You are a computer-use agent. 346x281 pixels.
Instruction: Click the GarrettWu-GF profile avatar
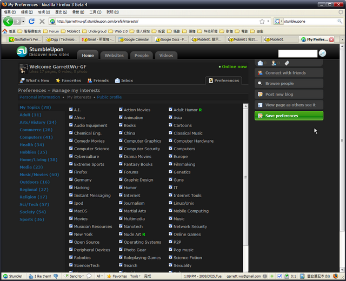click(23, 69)
